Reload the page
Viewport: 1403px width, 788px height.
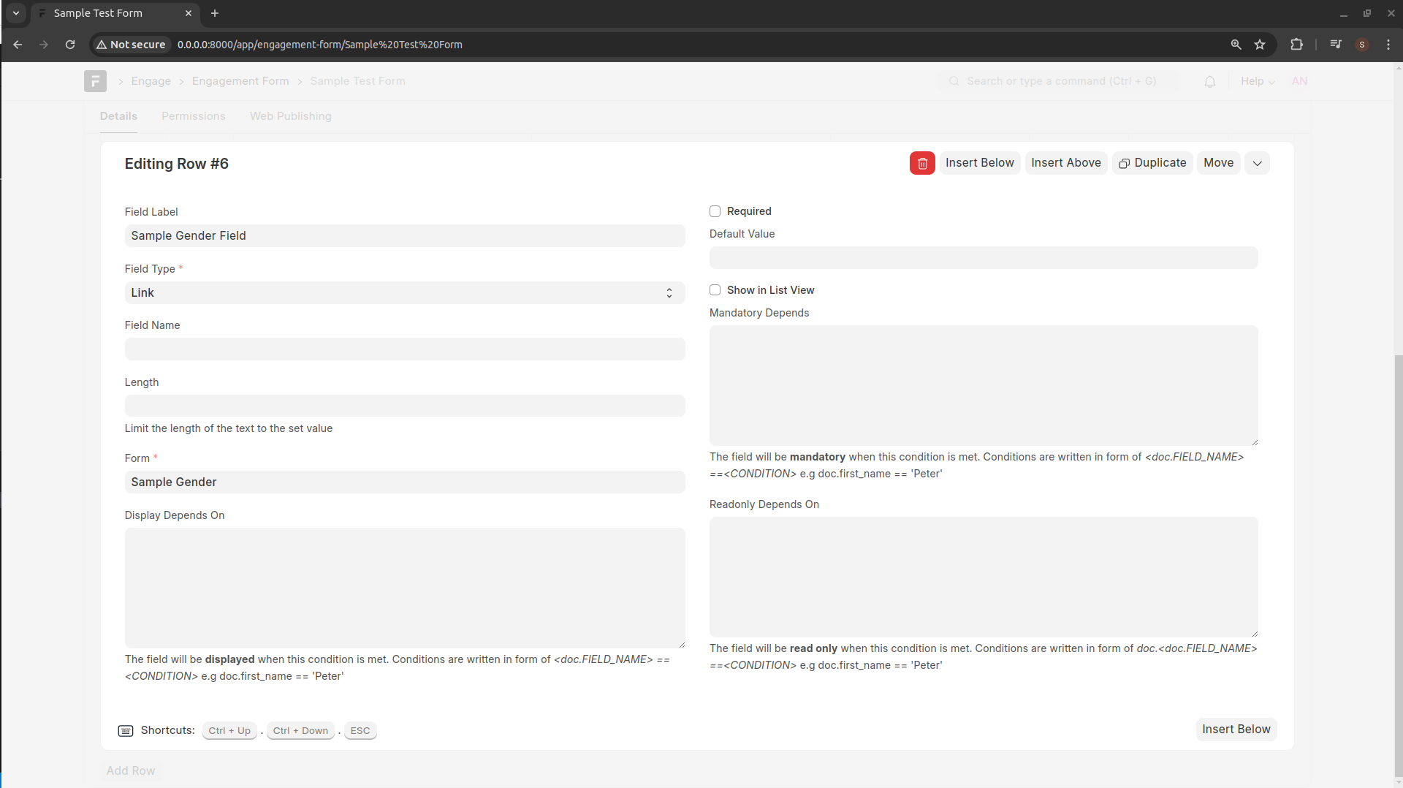pos(70,45)
